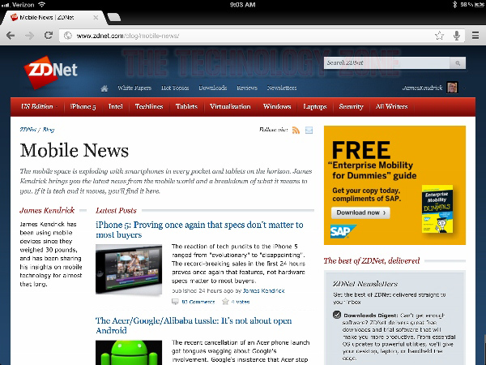Click the ZDNet logo
This screenshot has height=365, width=486.
[51, 71]
